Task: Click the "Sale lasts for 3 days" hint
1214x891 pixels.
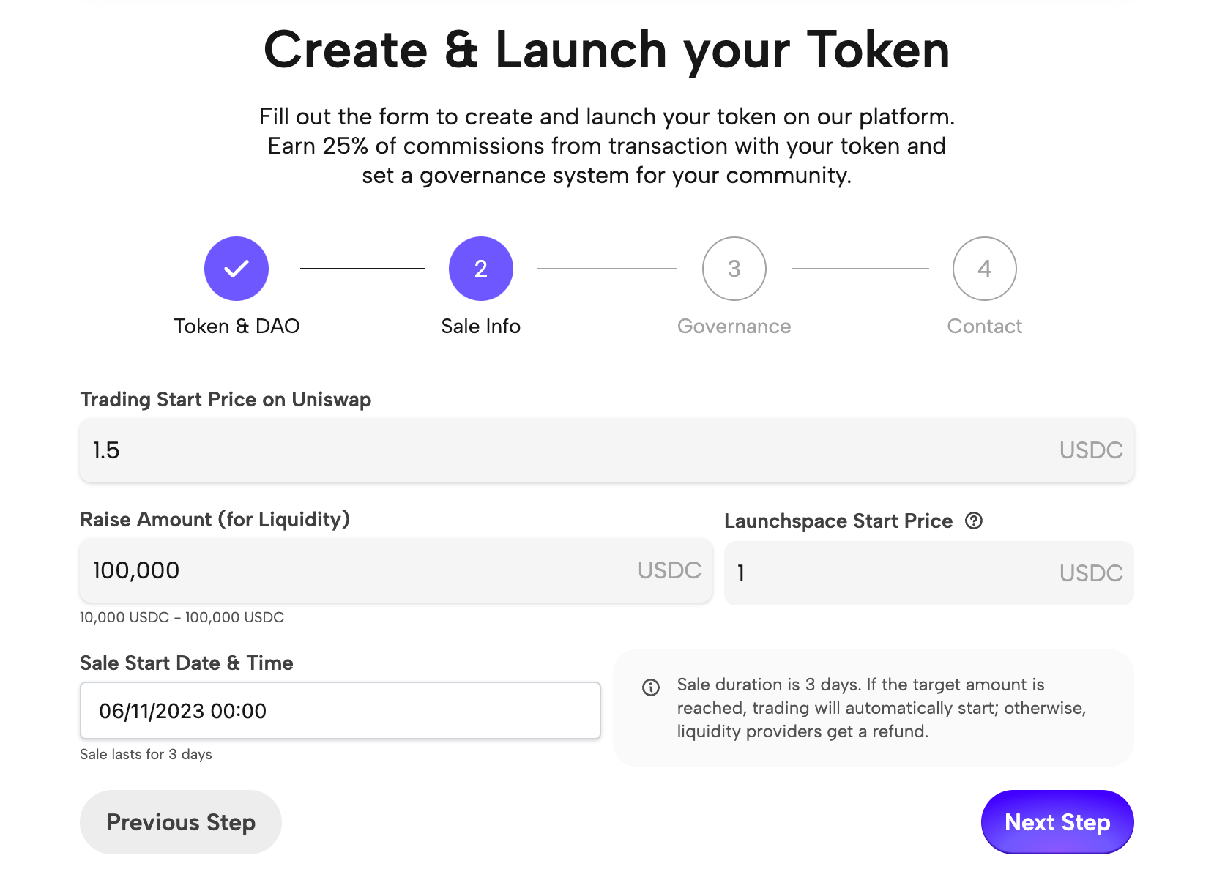Action: click(x=146, y=754)
